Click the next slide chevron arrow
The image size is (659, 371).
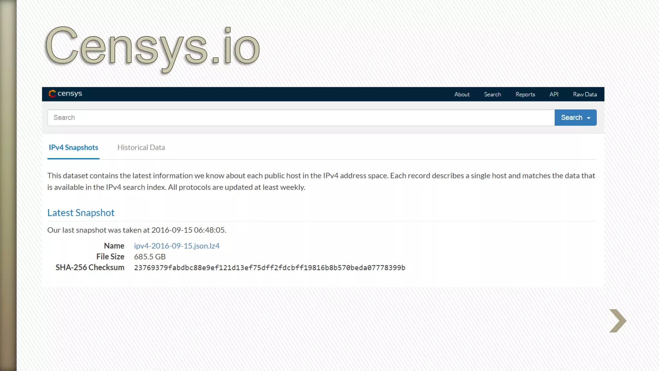pos(617,321)
